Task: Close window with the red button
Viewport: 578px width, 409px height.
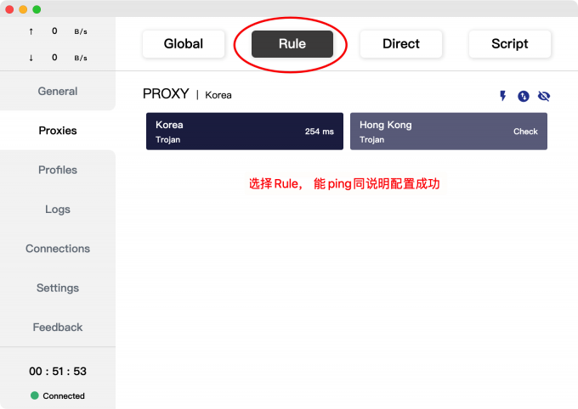Action: [x=9, y=9]
